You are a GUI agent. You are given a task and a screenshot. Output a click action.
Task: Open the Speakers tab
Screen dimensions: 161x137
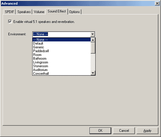[x=24, y=12]
